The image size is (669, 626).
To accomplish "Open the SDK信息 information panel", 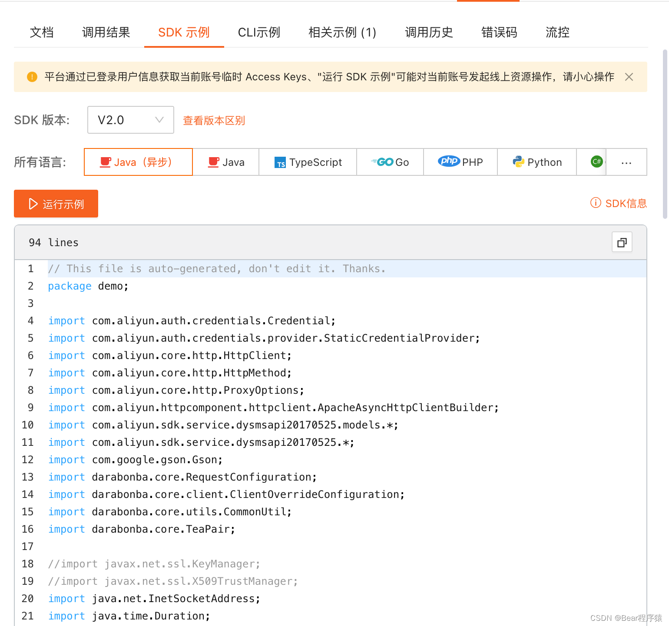I will [618, 203].
